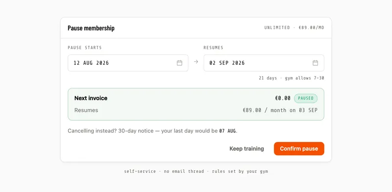Viewport: 392px width, 192px height.
Task: Open the resume date calendar icon
Action: point(315,63)
